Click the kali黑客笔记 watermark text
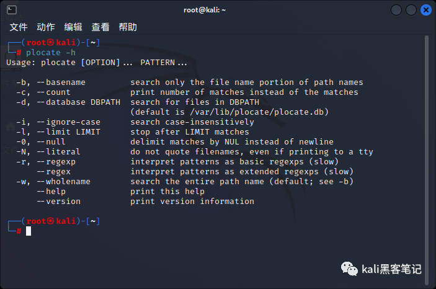This screenshot has height=289, width=436. 391,269
